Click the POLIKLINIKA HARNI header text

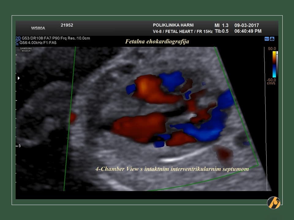(x=173, y=25)
